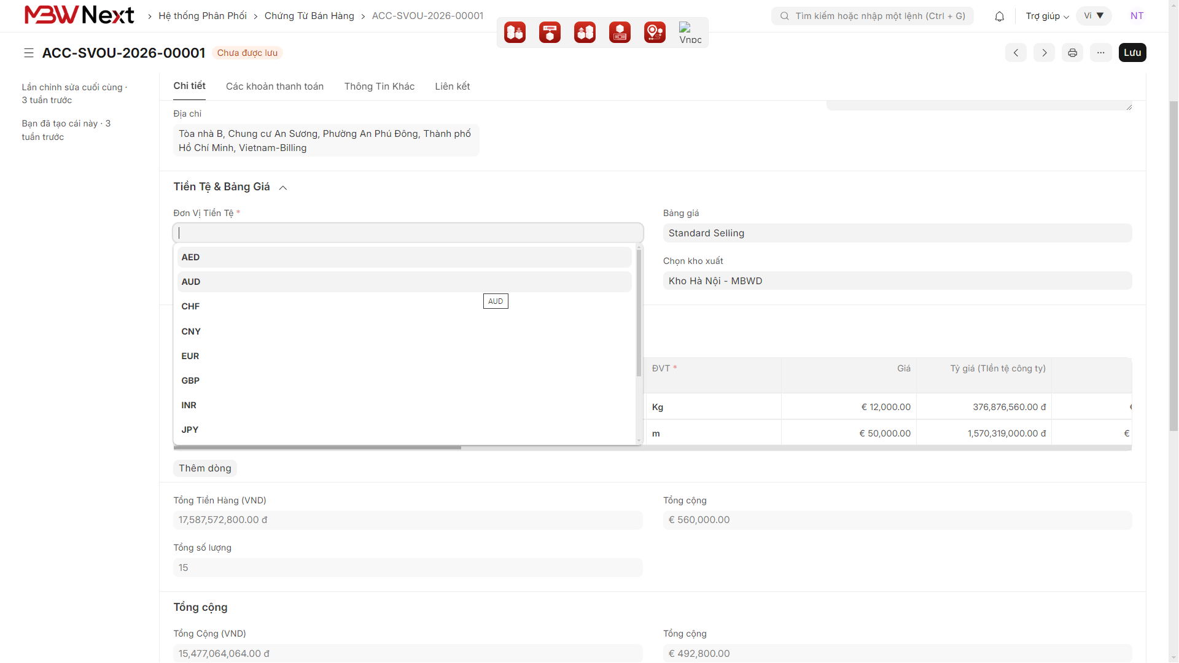Open the Vi language selector

(1094, 16)
